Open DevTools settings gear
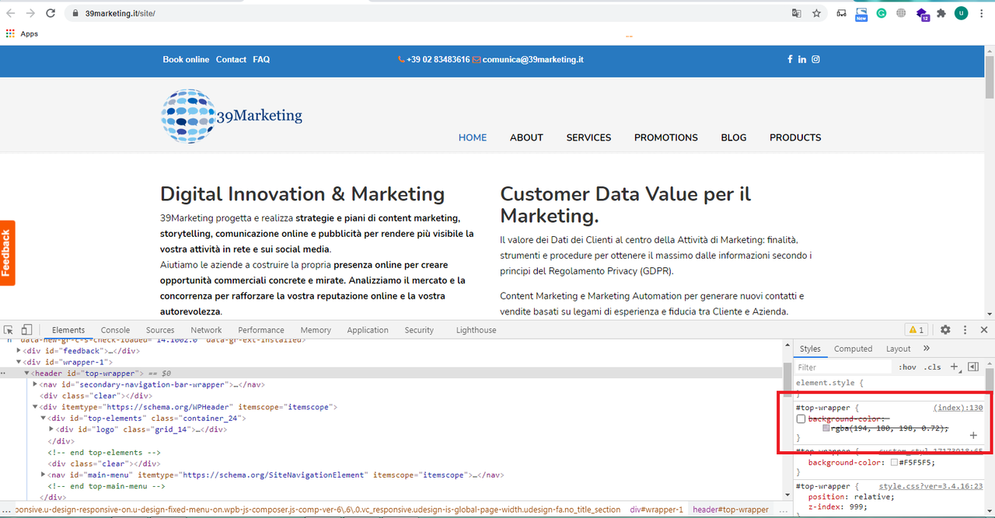The image size is (995, 518). [945, 330]
